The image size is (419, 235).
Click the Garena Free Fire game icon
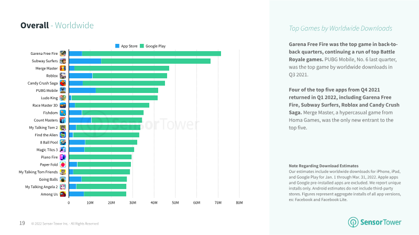click(63, 54)
